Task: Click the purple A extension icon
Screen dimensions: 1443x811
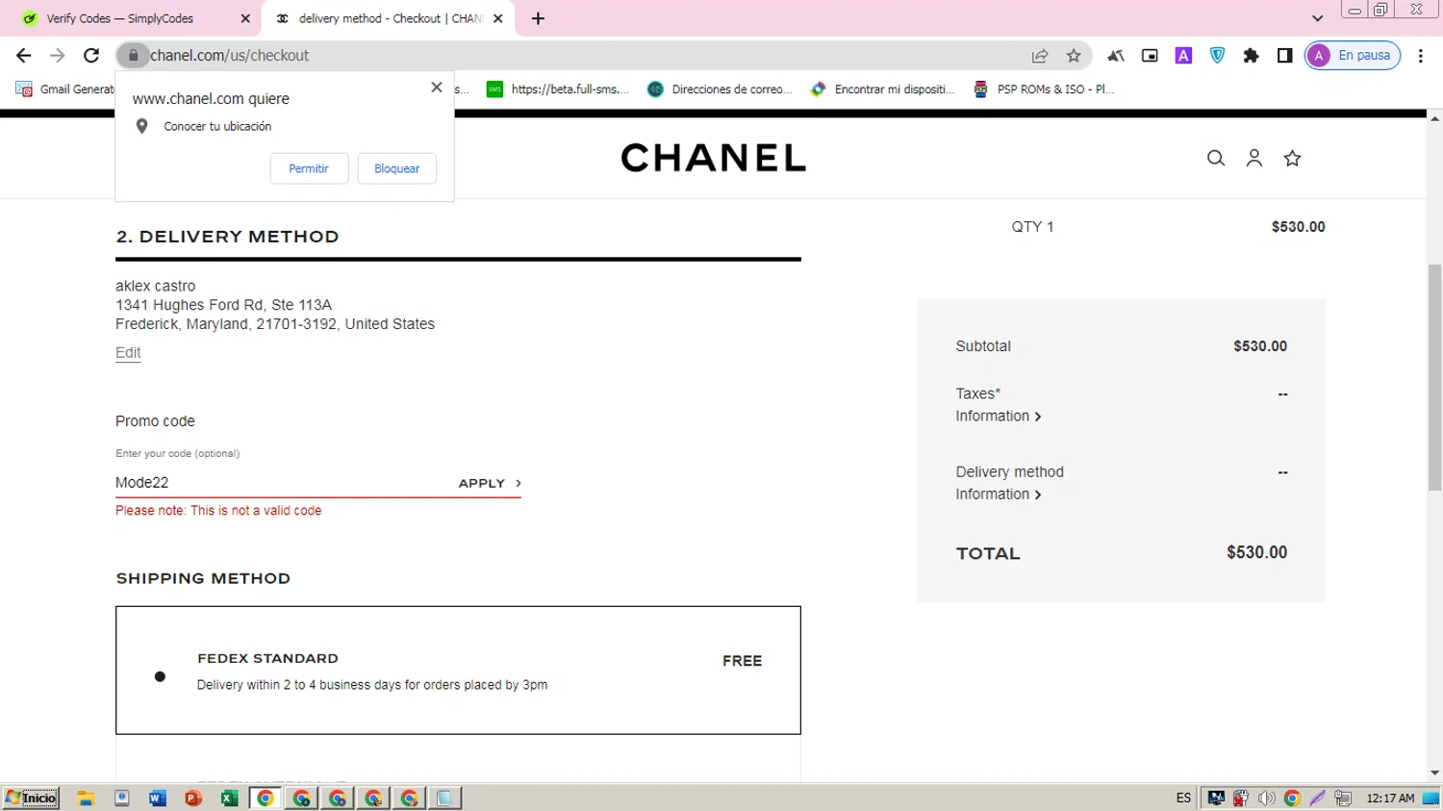Action: point(1183,56)
